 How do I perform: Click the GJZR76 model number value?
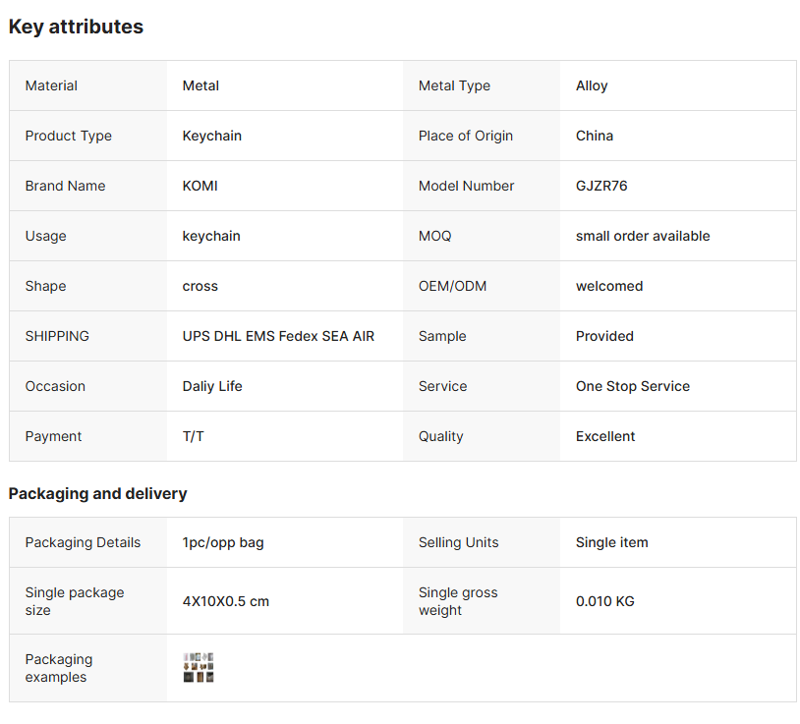pyautogui.click(x=601, y=186)
